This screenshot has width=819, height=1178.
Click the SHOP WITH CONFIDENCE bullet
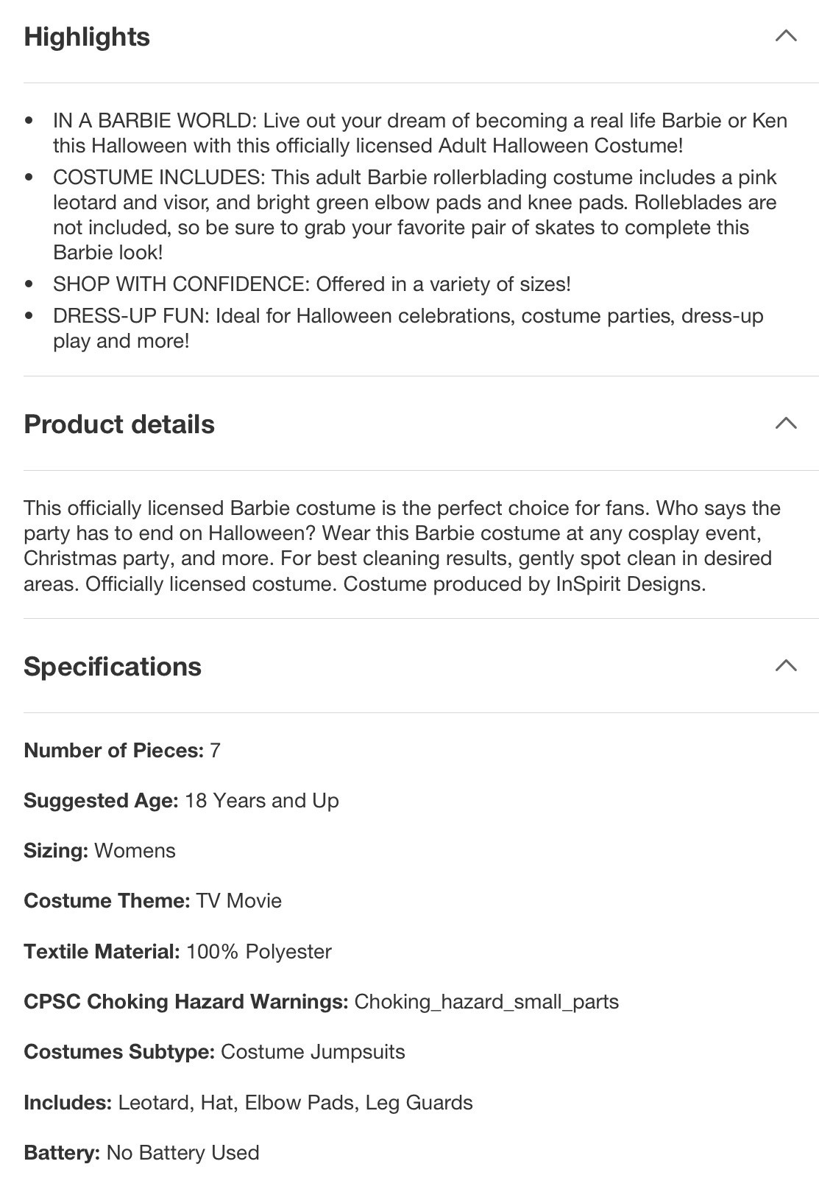[311, 284]
